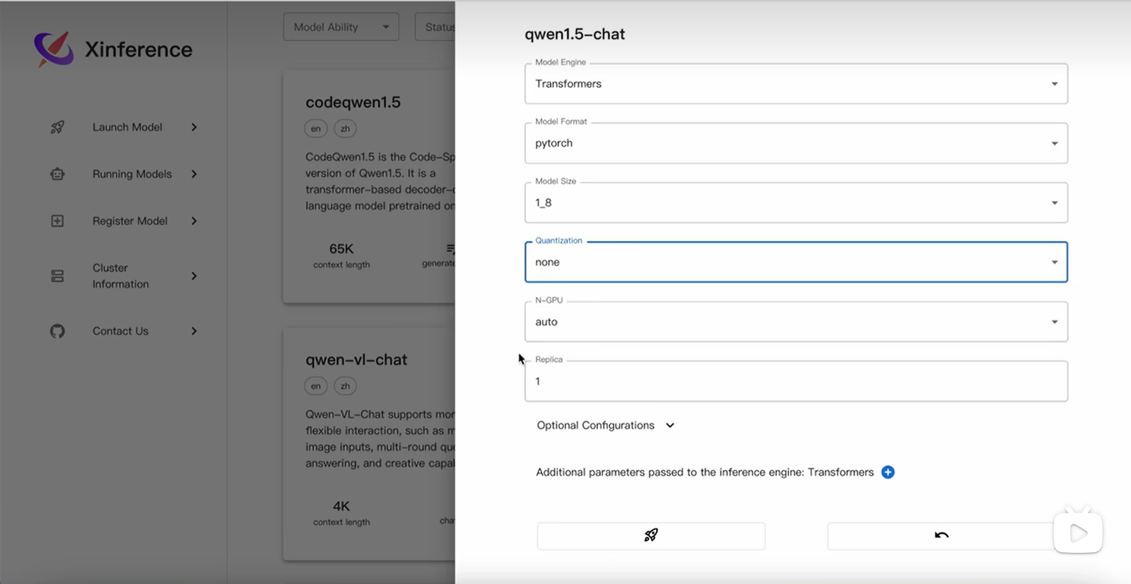Open the Running Models menu item

click(x=132, y=174)
